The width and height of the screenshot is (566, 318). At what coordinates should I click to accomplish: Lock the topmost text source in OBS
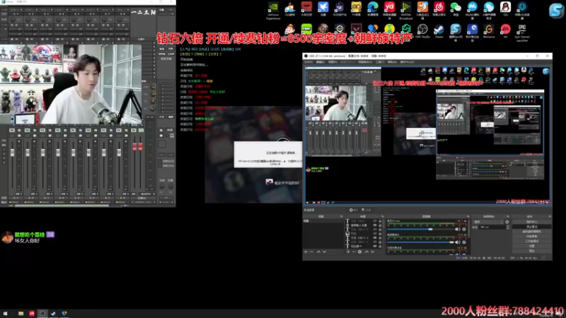(x=380, y=221)
